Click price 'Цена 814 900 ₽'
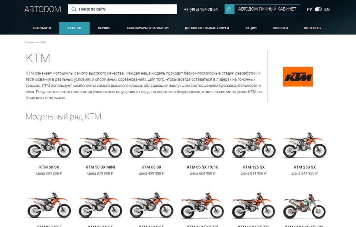The width and height of the screenshot is (356, 227). point(254,173)
